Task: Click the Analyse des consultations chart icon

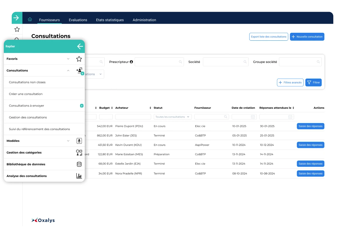Action: (79, 176)
